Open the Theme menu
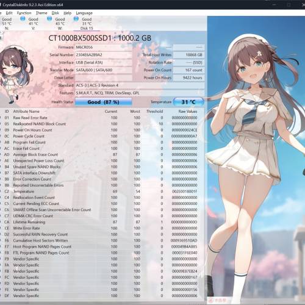 [x=41, y=13]
